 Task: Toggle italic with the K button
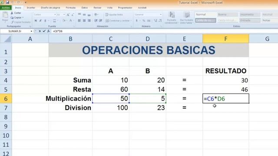point(40,21)
